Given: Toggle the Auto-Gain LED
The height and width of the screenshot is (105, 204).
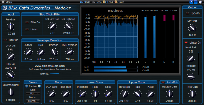Looking at the screenshot, I should [x=163, y=82].
